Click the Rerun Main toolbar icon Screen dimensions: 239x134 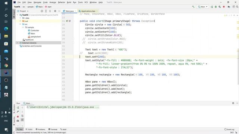pyautogui.click(x=212, y=7)
